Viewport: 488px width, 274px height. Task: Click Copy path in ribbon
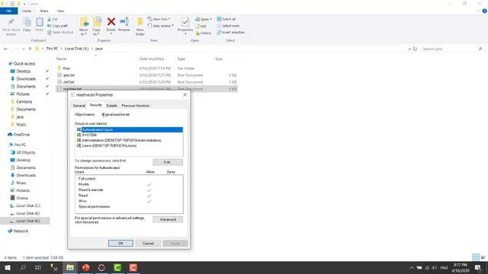[x=57, y=26]
